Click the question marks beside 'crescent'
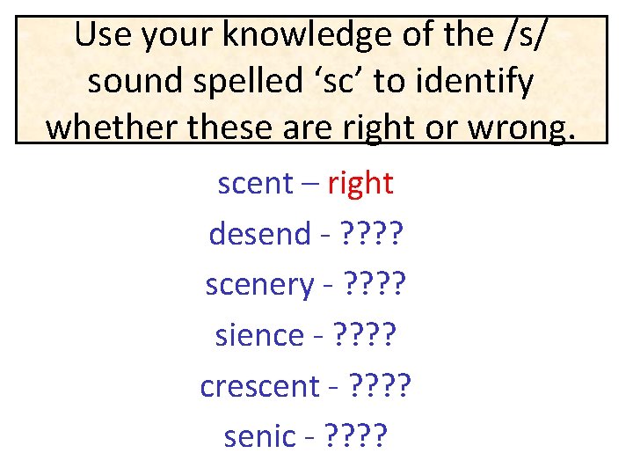 pyautogui.click(x=380, y=385)
